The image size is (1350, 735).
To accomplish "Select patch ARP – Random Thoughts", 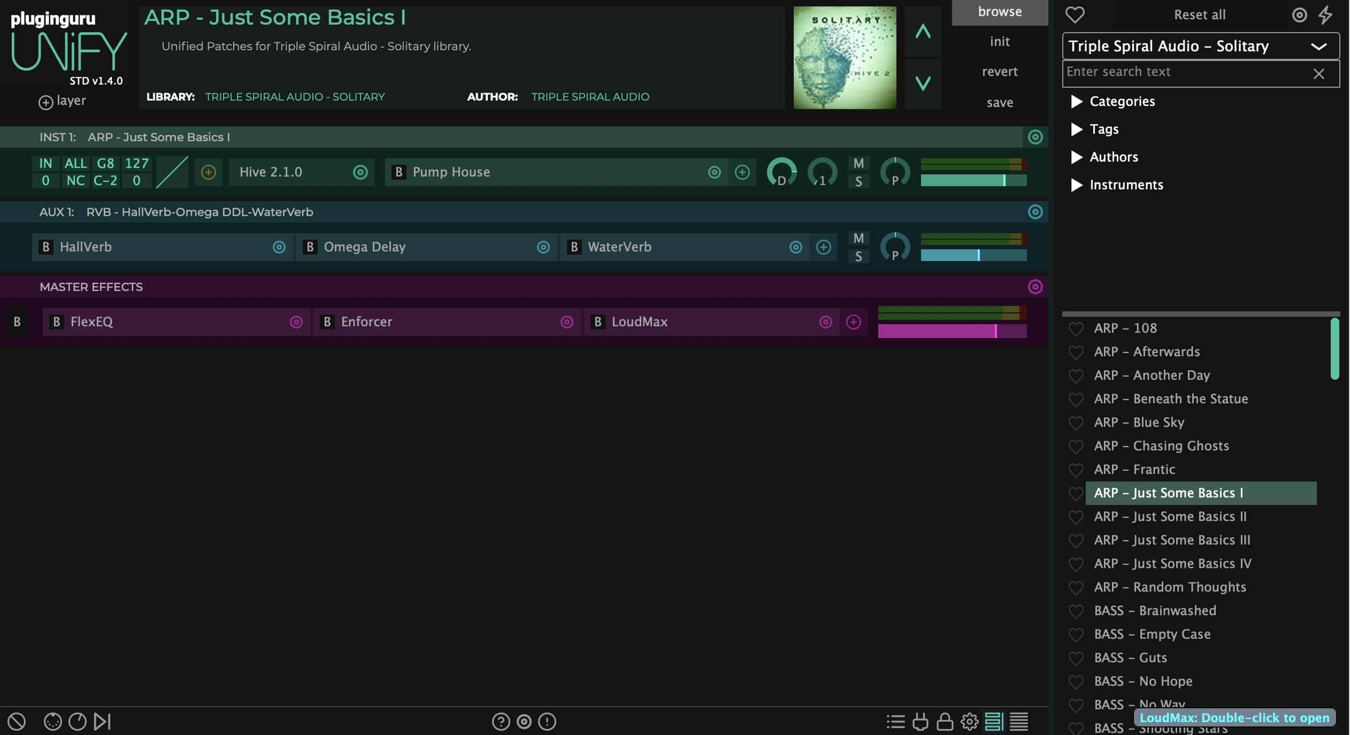I will [x=1201, y=587].
